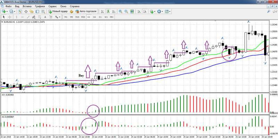Open the Data Window crosshair icon
Image resolution: width=278 pixels, height=139 pixels.
(x=26, y=11)
